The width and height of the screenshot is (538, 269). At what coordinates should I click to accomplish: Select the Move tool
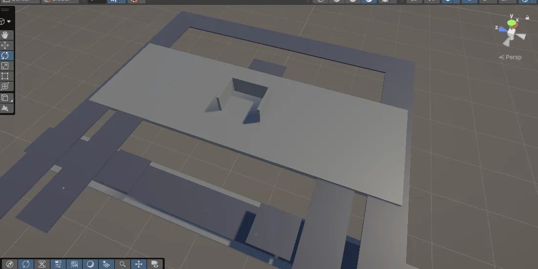pyautogui.click(x=5, y=45)
